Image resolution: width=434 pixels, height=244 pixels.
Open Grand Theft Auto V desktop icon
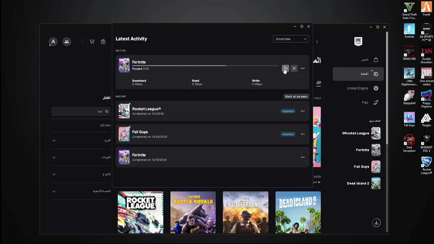coord(409,11)
